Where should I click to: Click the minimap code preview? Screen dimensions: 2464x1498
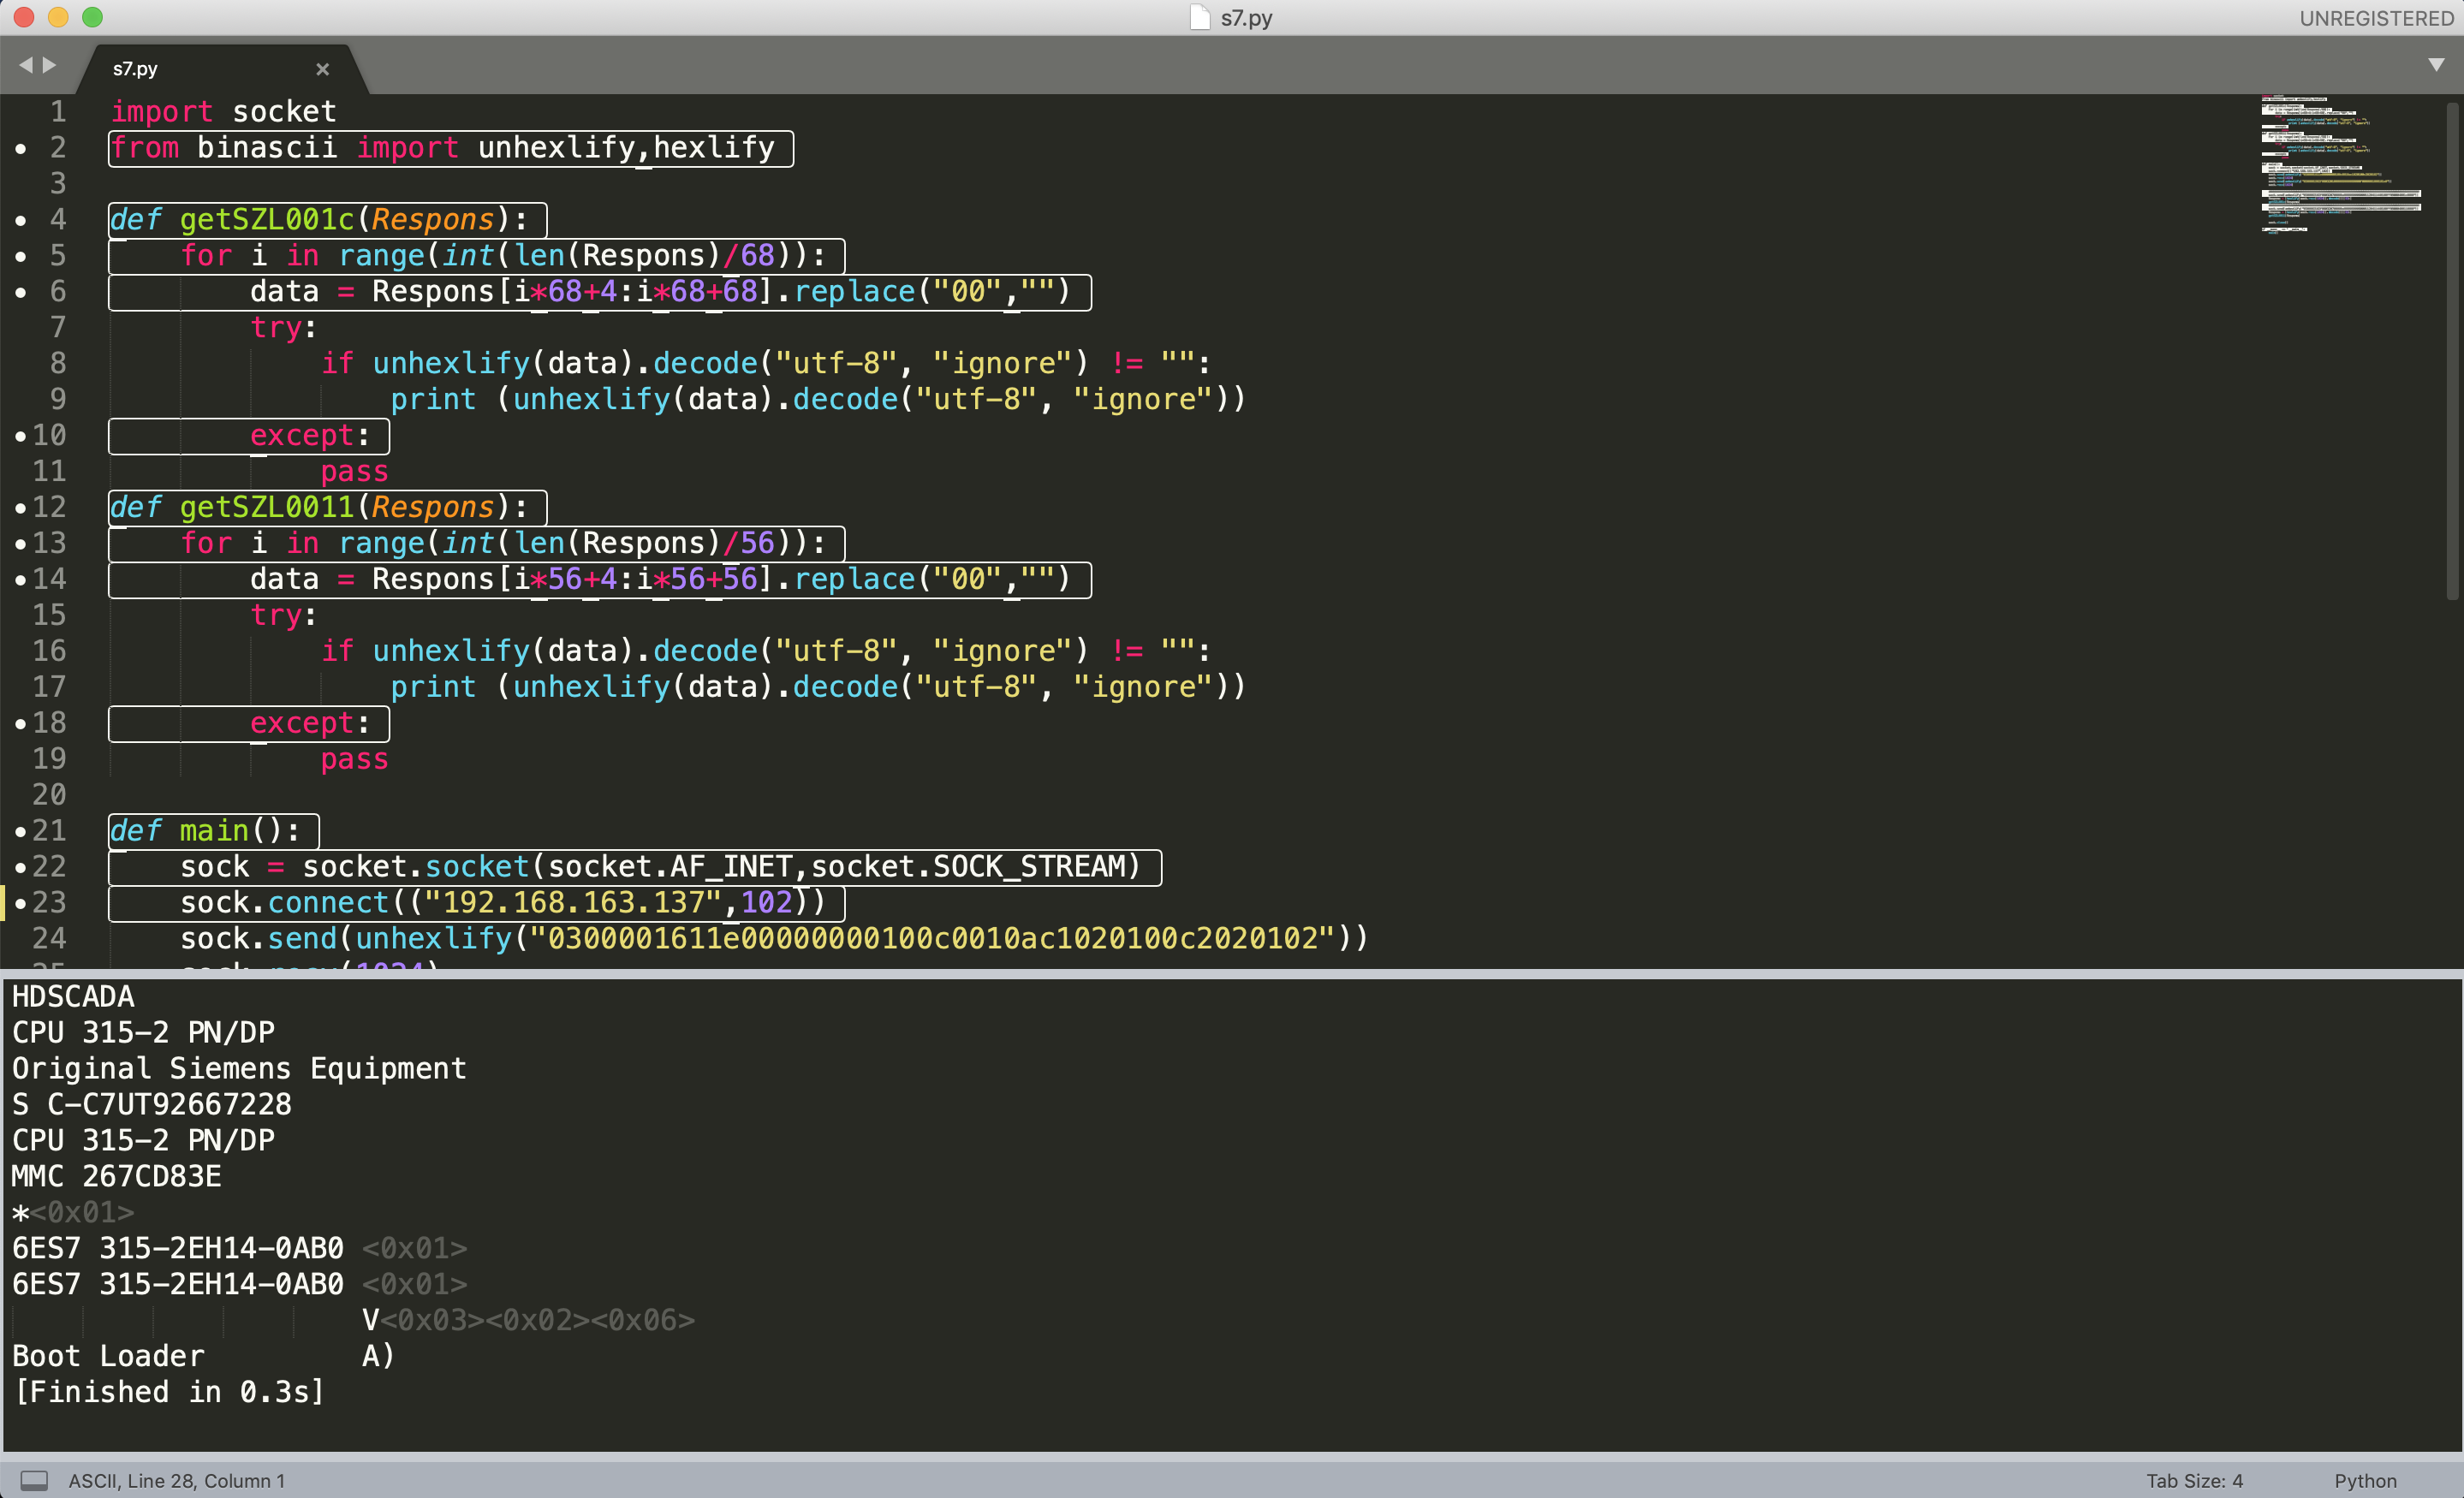click(x=2340, y=164)
